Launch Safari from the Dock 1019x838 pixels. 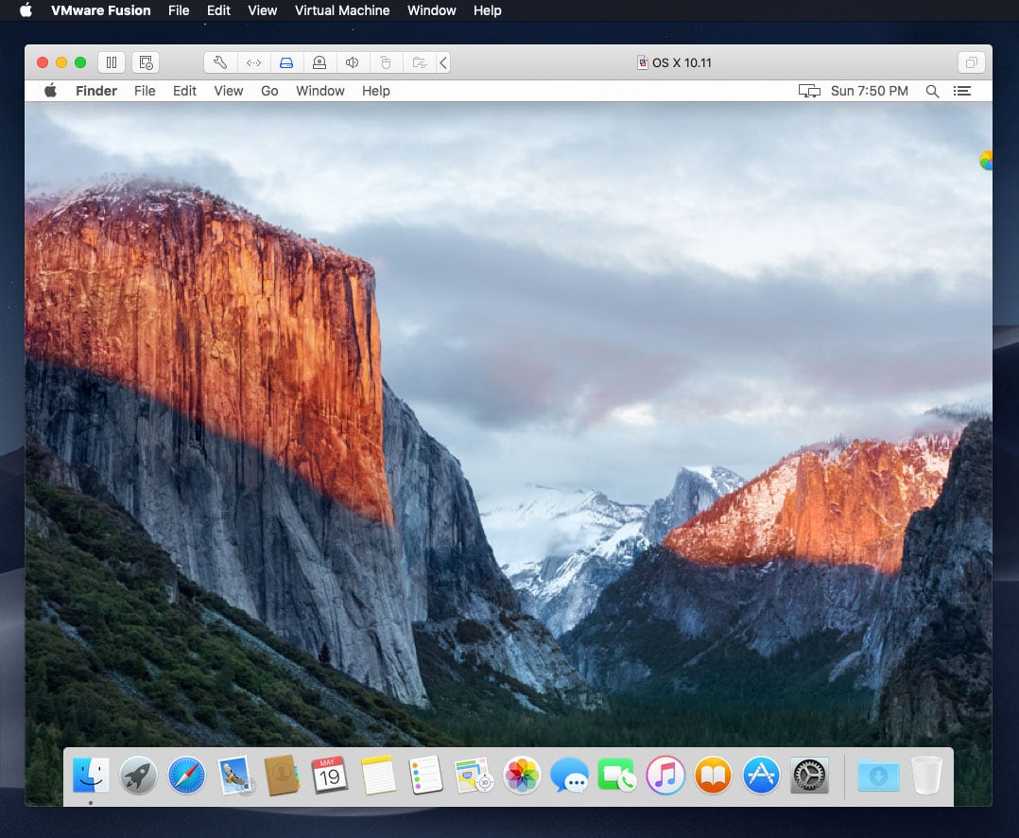click(186, 777)
